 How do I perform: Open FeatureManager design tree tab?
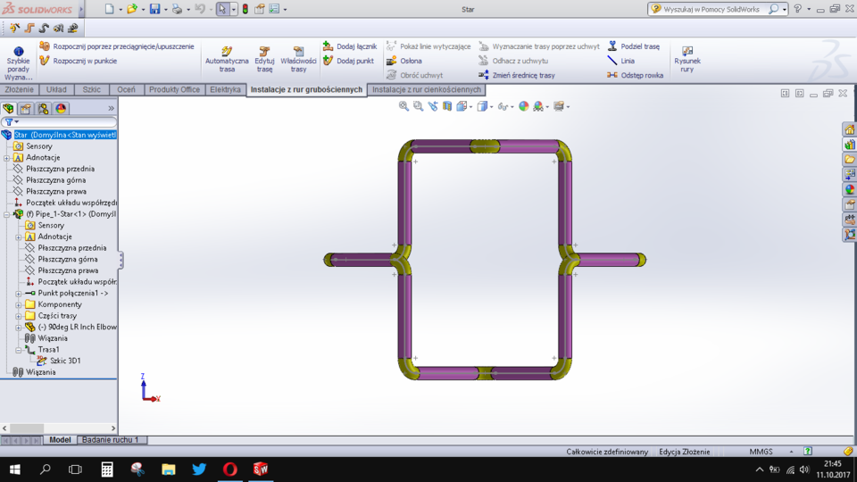(x=8, y=108)
